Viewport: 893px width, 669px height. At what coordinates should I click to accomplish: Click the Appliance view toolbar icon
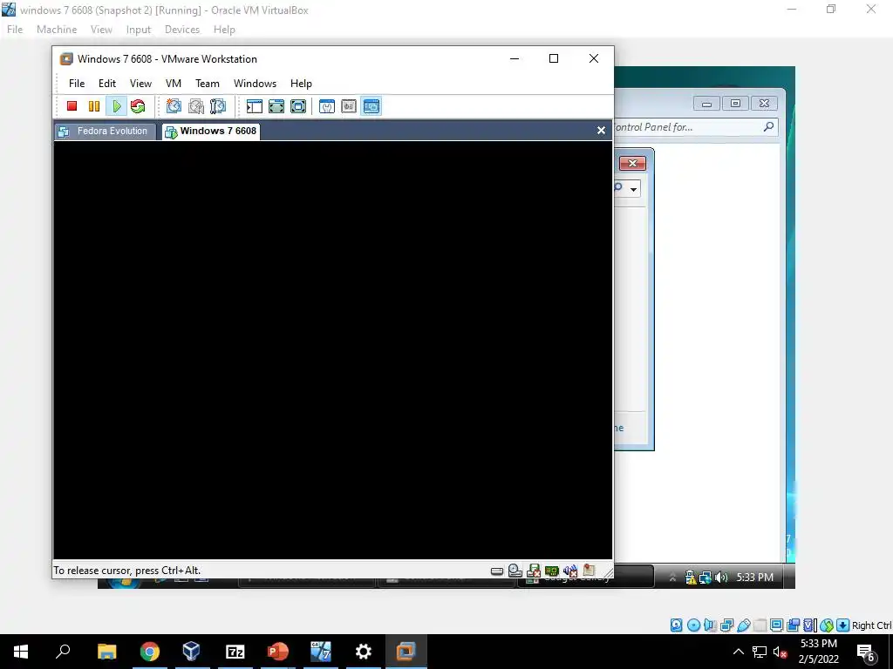349,106
